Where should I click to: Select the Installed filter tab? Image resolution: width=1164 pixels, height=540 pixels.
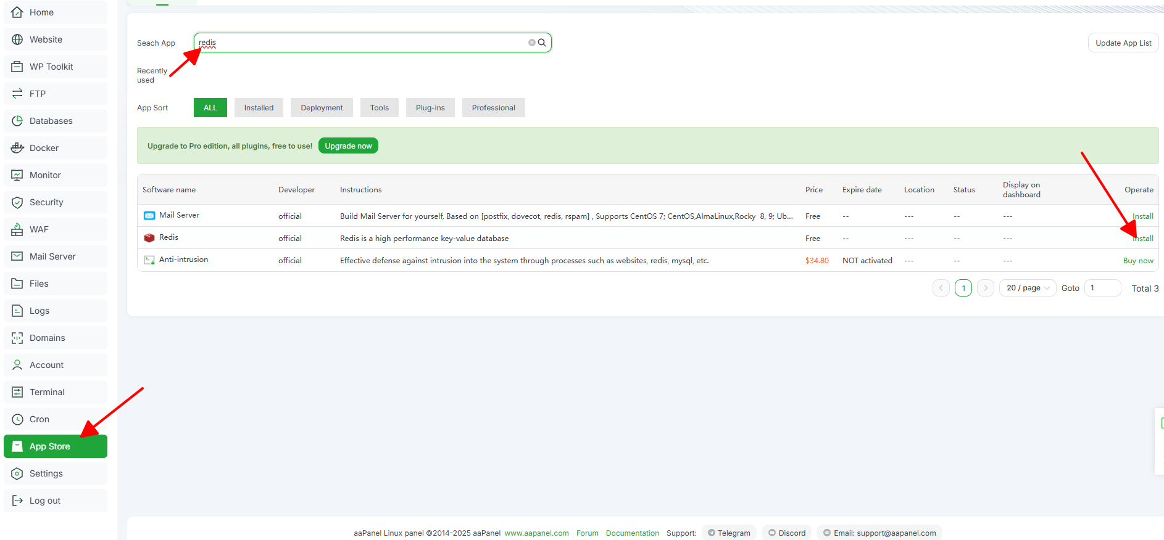[259, 108]
